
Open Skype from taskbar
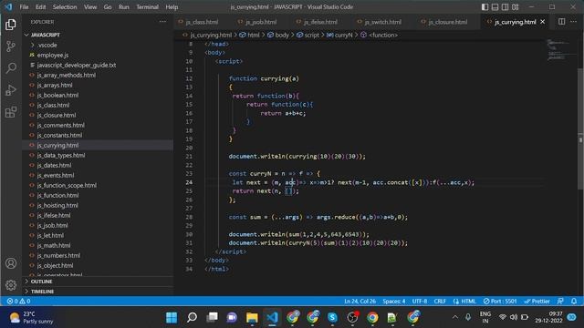[x=332, y=317]
